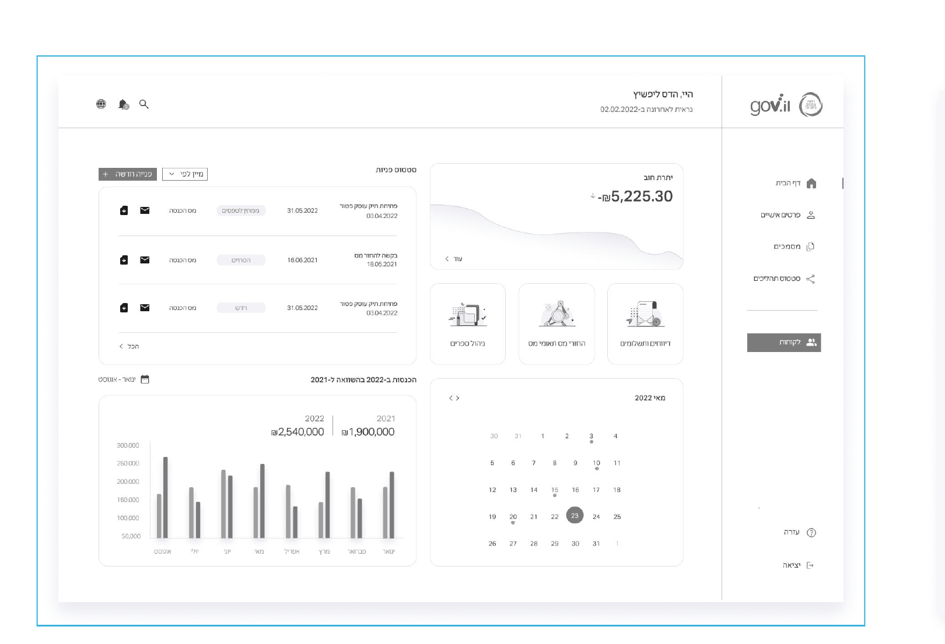This screenshot has width=945, height=644.
Task: Click the globe language icon
Action: click(101, 104)
